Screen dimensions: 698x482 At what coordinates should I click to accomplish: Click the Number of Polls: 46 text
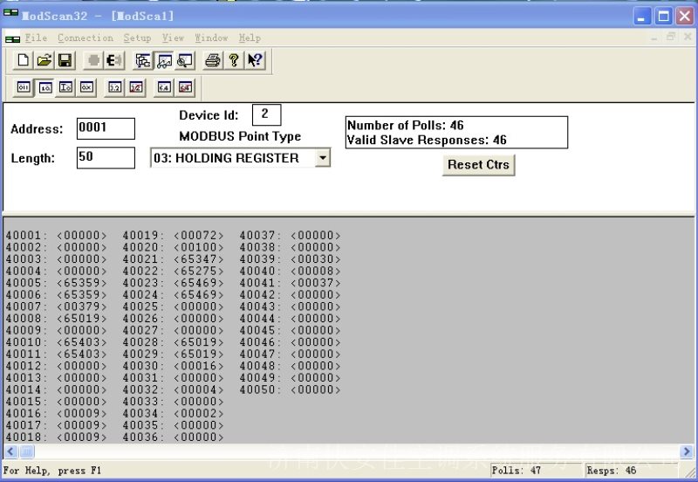[x=406, y=125]
